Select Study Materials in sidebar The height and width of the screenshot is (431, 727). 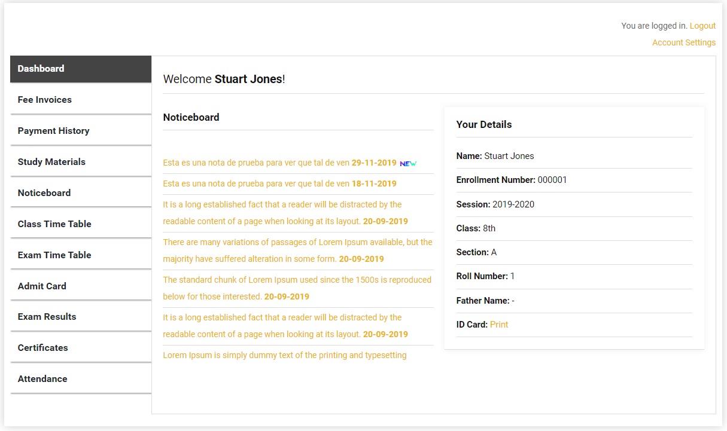click(x=81, y=162)
